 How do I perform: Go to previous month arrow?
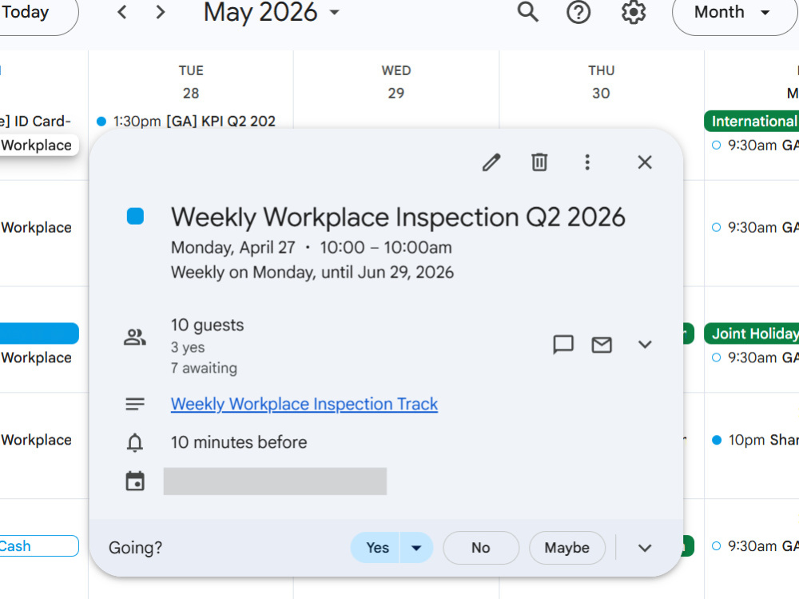point(121,12)
